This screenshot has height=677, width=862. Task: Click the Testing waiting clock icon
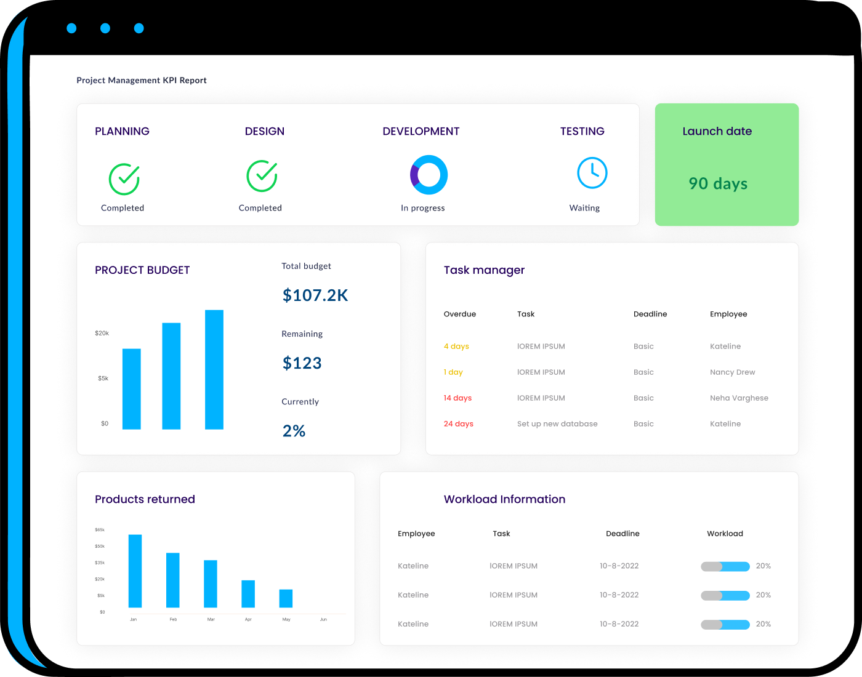tap(592, 173)
